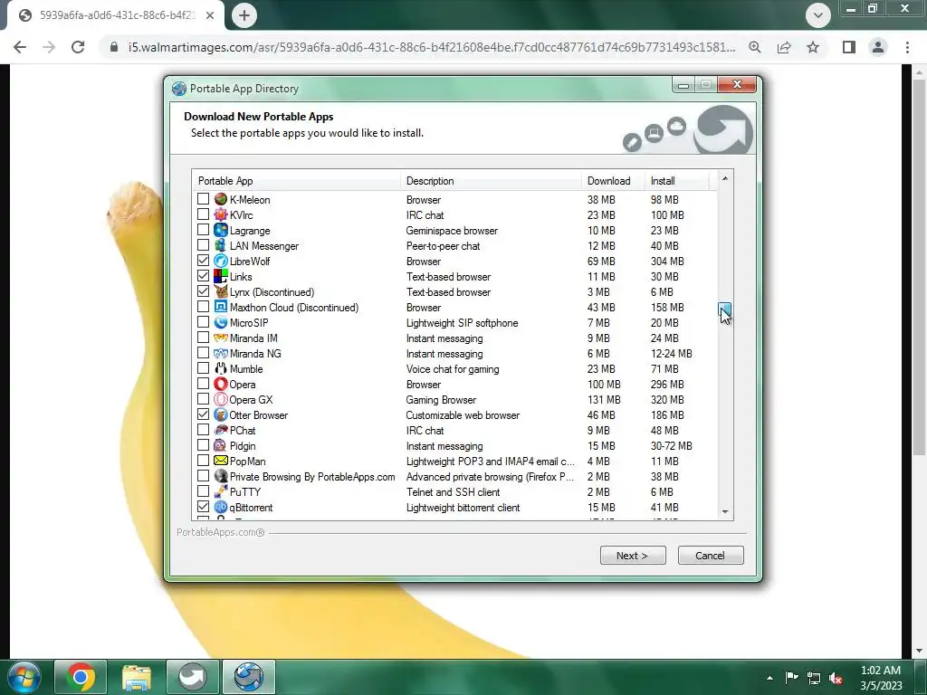Viewport: 927px width, 695px height.
Task: Check the Opera checkbox
Action: pos(203,384)
